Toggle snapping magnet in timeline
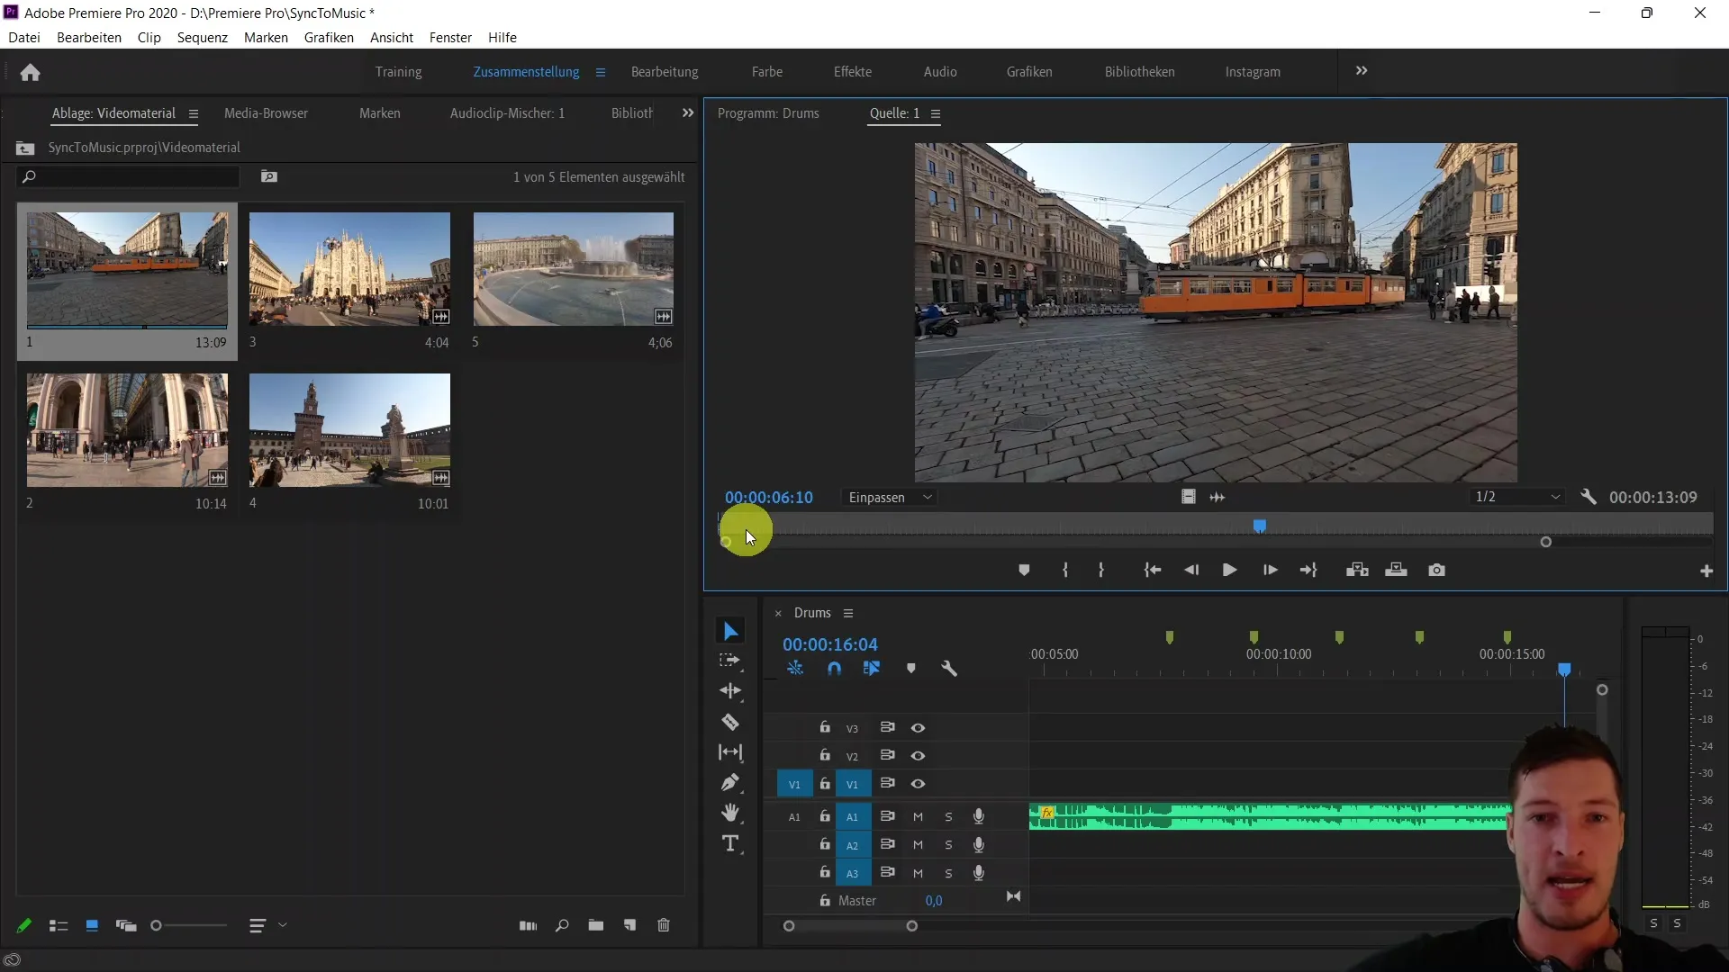This screenshot has height=972, width=1729. pyautogui.click(x=834, y=668)
